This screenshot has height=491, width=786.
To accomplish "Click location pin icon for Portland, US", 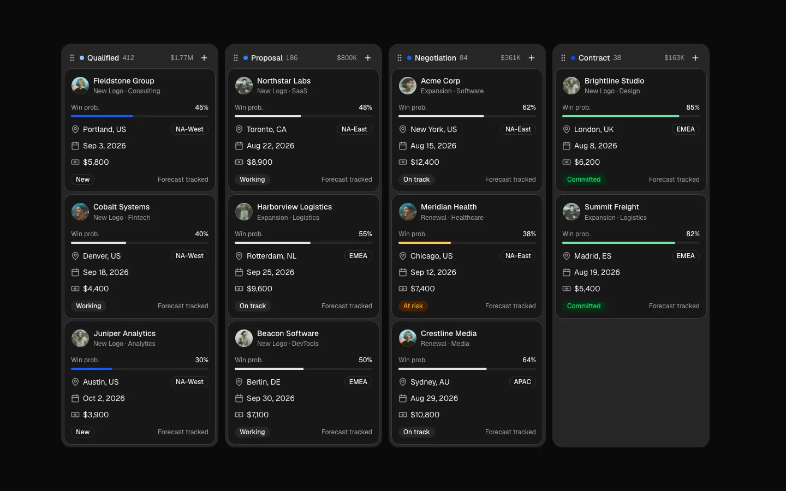I will (x=75, y=129).
